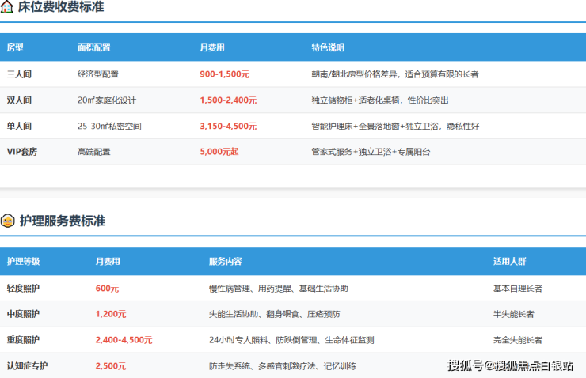Click the 单人间 row label
Image resolution: width=586 pixels, height=378 pixels.
coord(19,126)
